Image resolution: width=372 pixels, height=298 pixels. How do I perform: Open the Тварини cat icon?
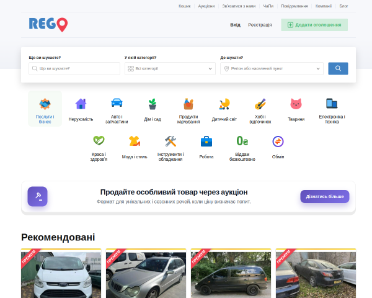click(x=296, y=104)
